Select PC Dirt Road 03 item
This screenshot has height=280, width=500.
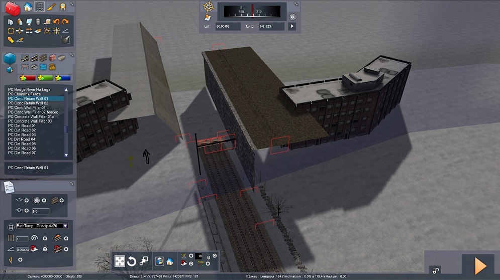tap(22, 135)
